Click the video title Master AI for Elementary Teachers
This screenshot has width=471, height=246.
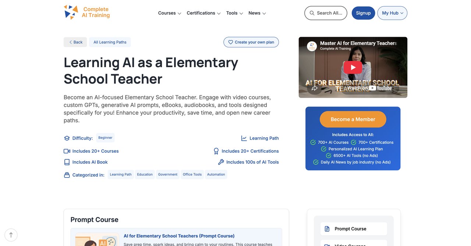click(358, 43)
